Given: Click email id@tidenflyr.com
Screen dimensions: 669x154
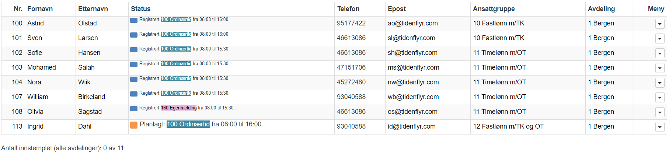Looking at the screenshot, I should pyautogui.click(x=412, y=126).
